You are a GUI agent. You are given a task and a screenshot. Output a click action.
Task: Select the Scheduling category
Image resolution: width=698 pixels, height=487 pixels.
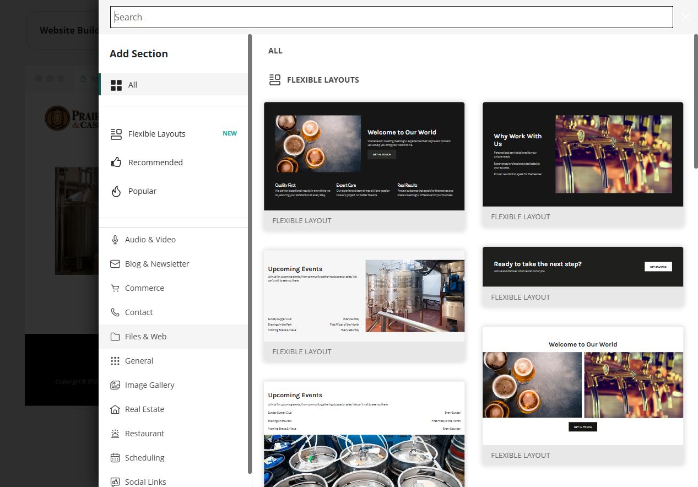[173, 458]
